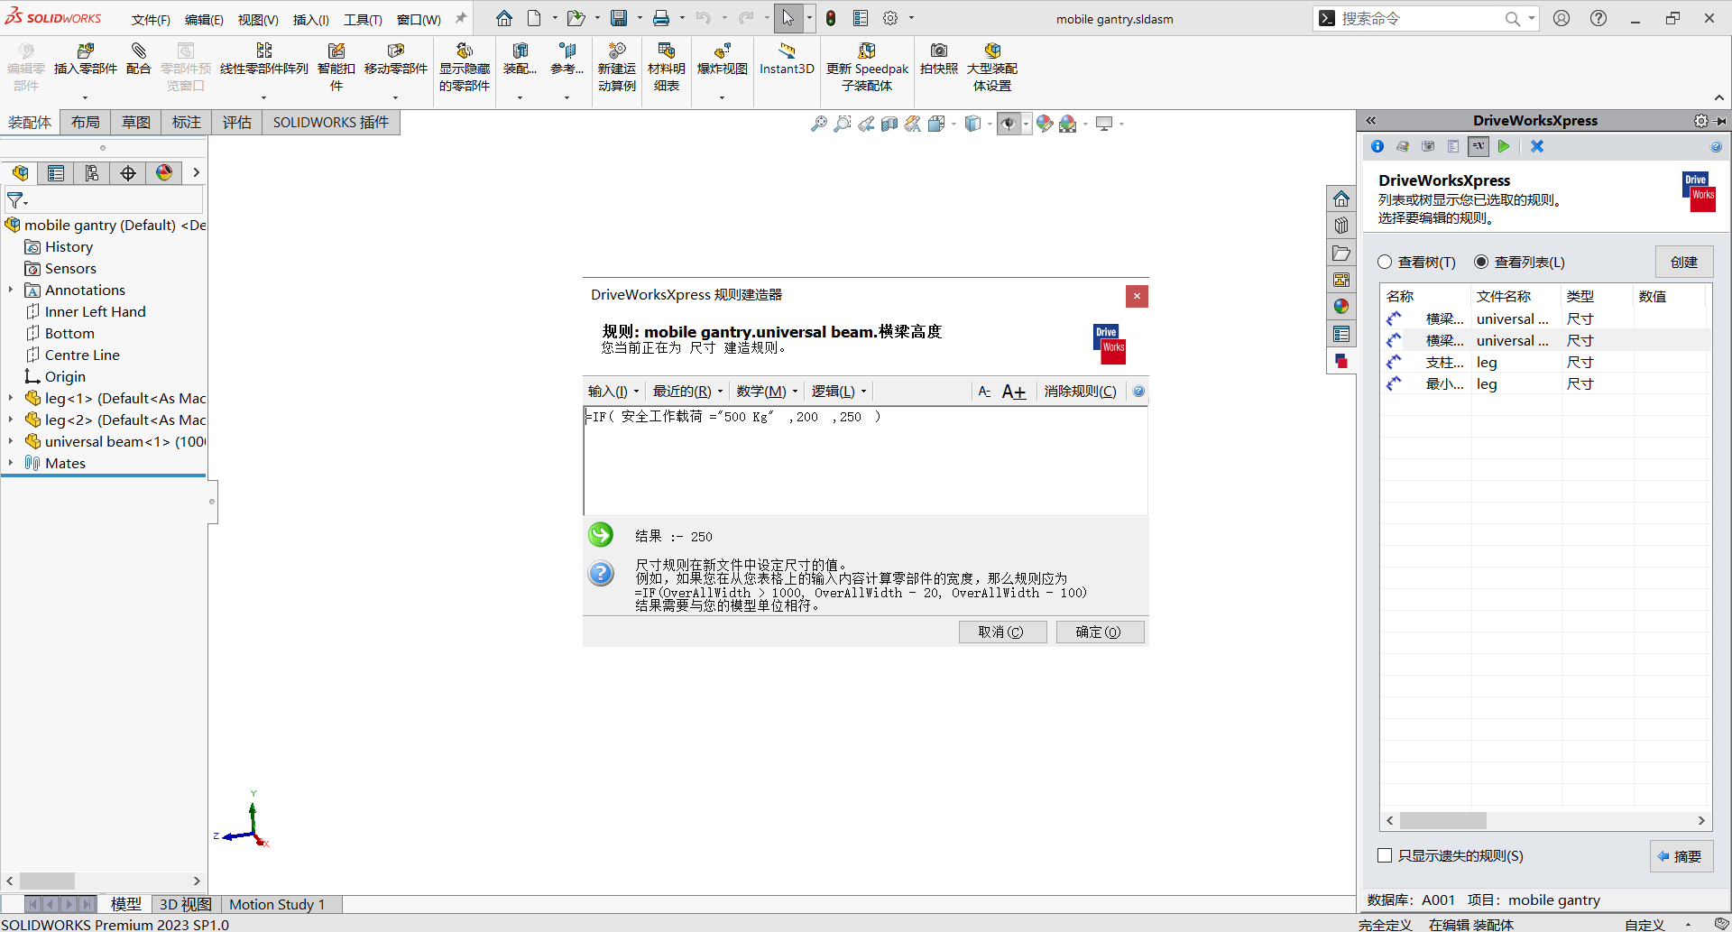Viewport: 1732px width, 932px height.
Task: Click rules list horizontal scrollbar thumb
Action: [x=1443, y=820]
